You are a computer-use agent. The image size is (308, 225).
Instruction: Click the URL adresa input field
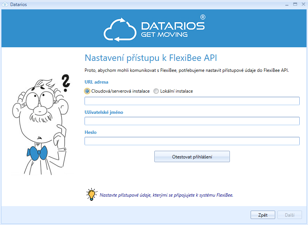[192, 101]
